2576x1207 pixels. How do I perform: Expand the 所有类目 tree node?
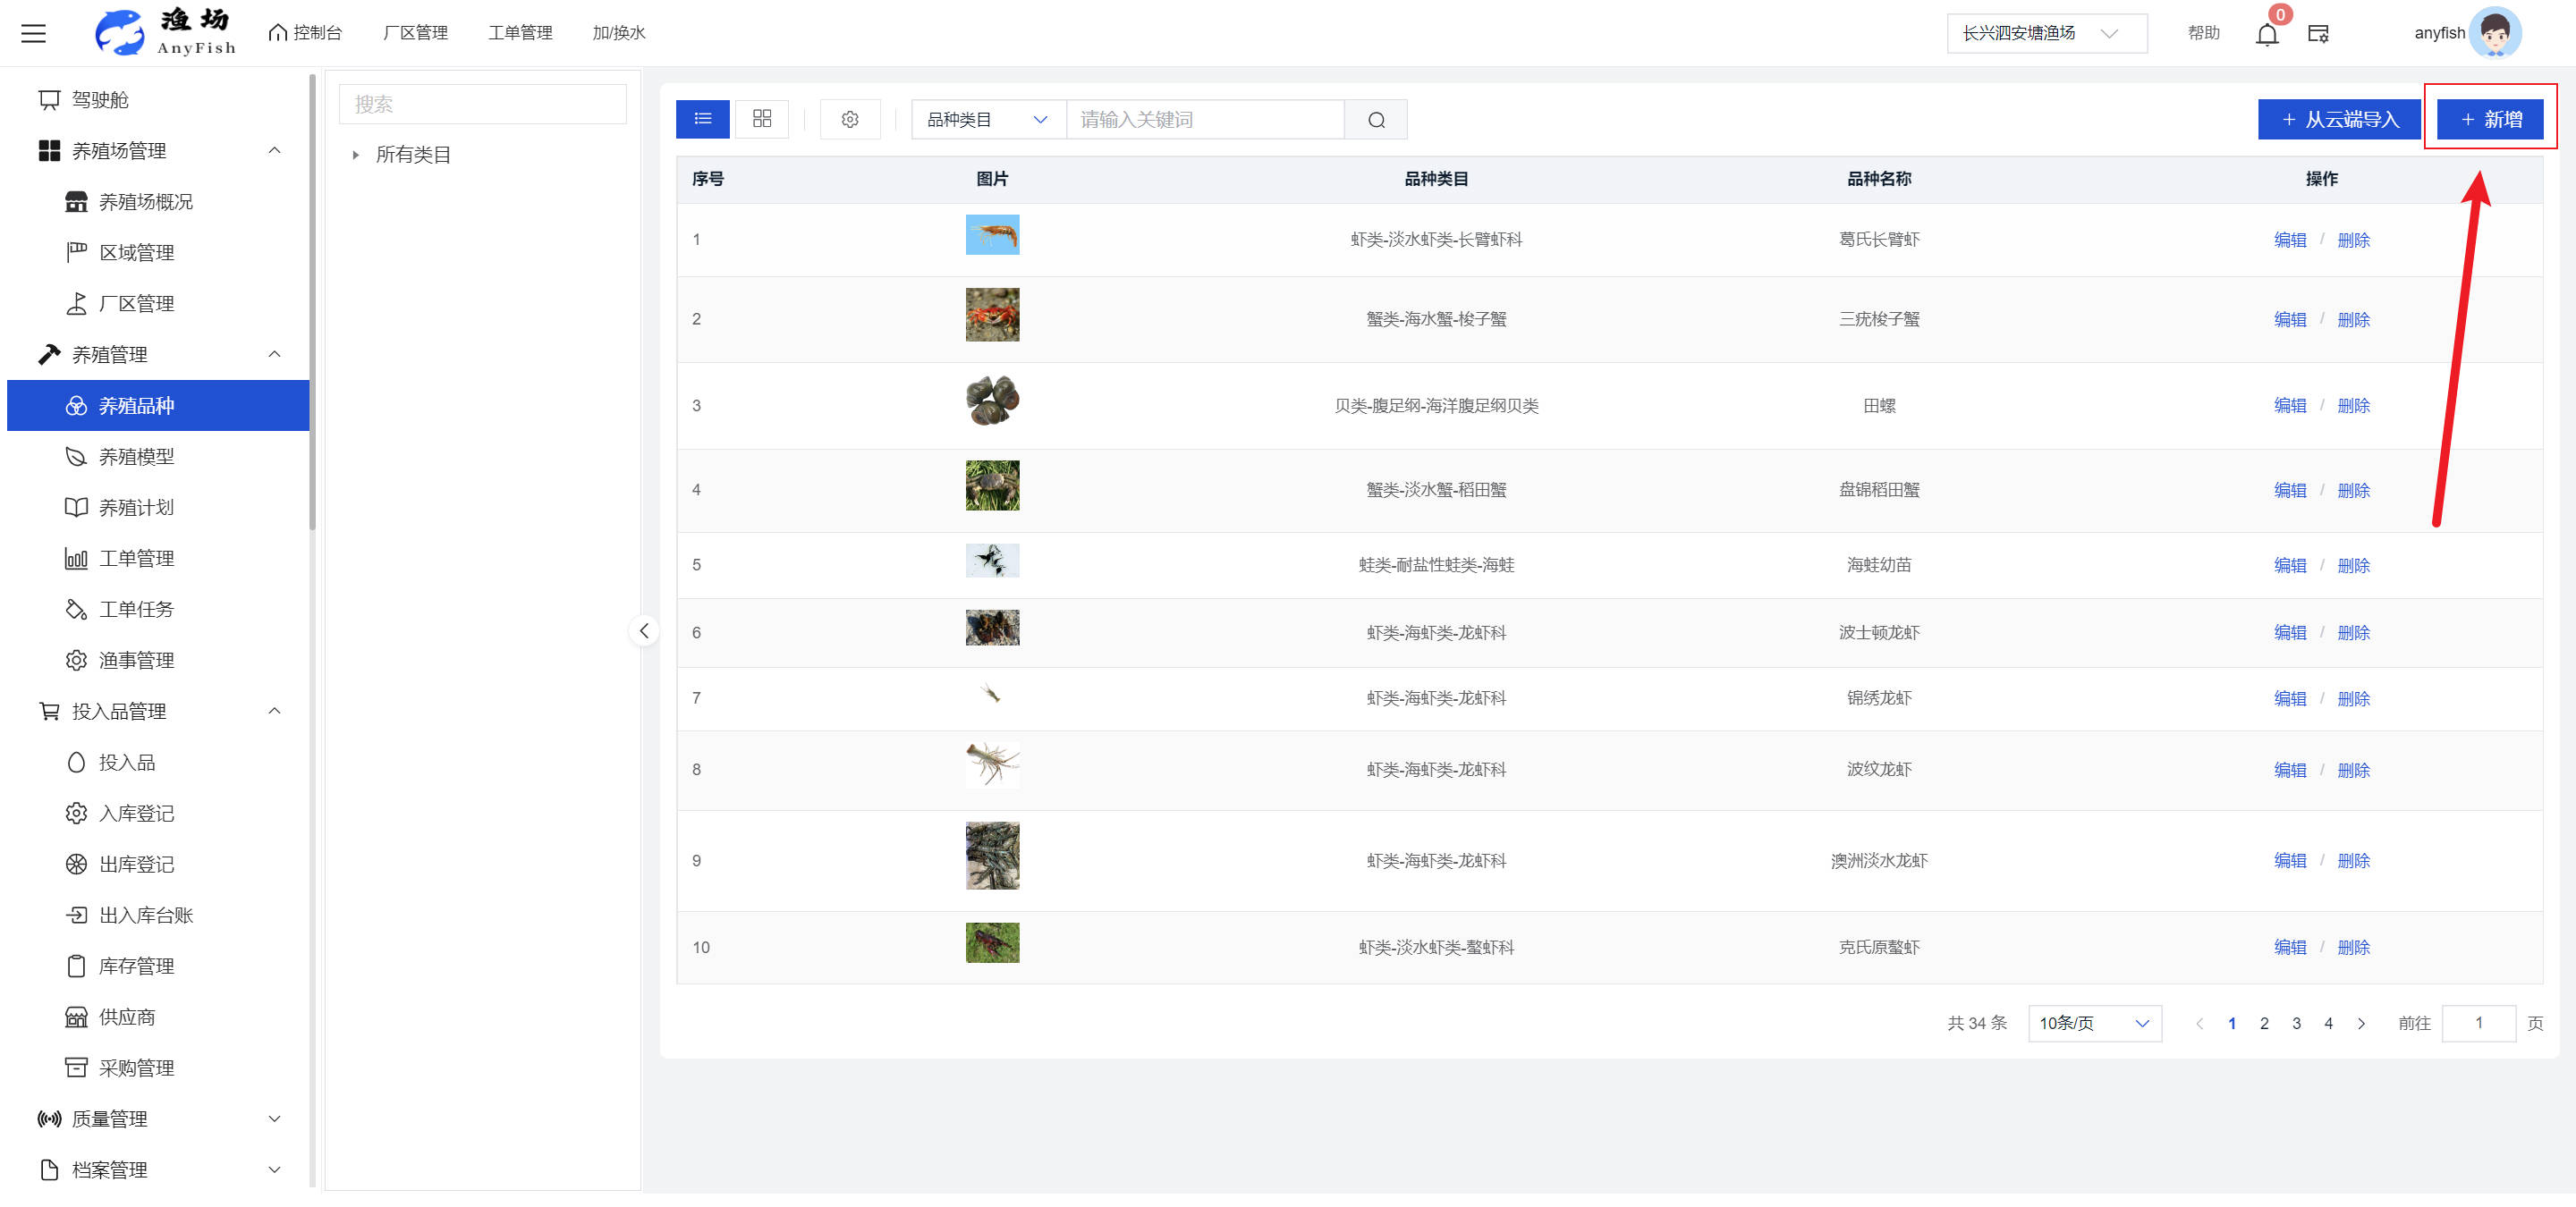355,155
